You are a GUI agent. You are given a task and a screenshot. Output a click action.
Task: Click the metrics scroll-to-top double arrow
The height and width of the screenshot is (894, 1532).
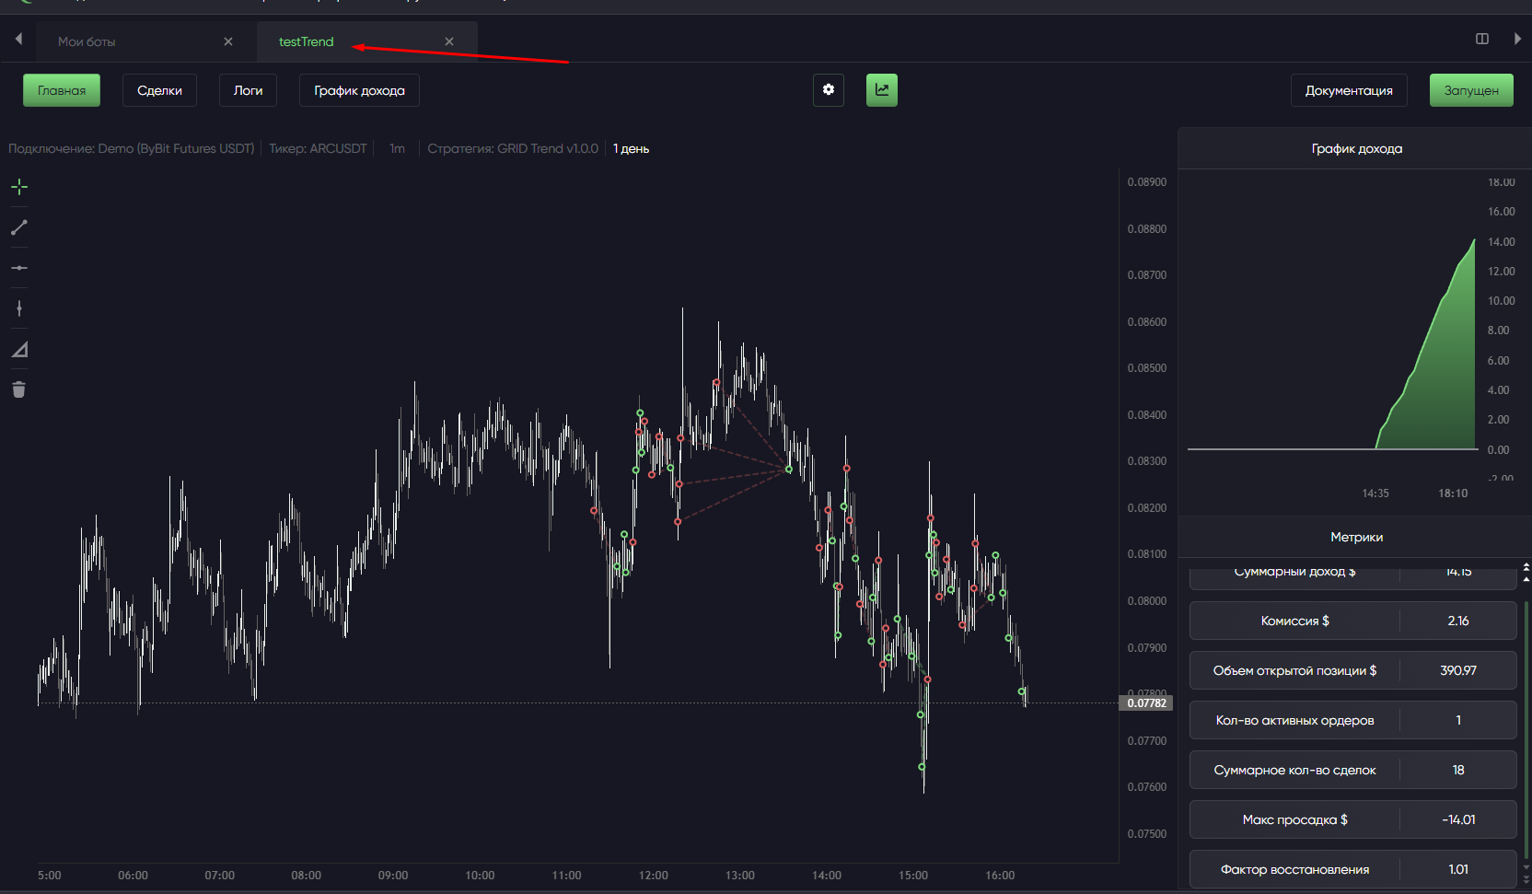click(x=1526, y=568)
